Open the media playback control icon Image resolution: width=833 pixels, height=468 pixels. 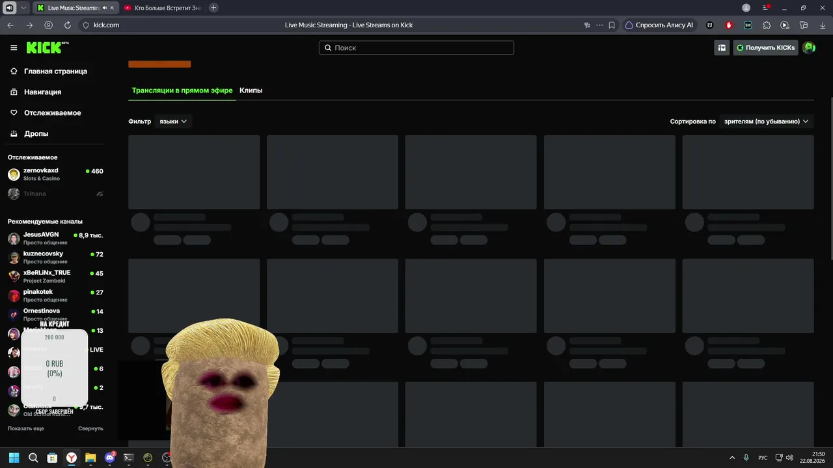click(785, 25)
